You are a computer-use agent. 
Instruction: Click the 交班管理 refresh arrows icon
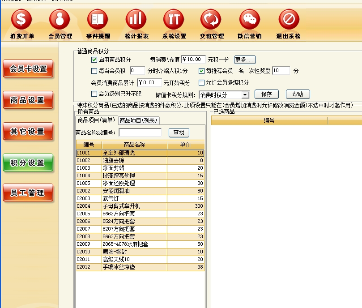coord(211,19)
